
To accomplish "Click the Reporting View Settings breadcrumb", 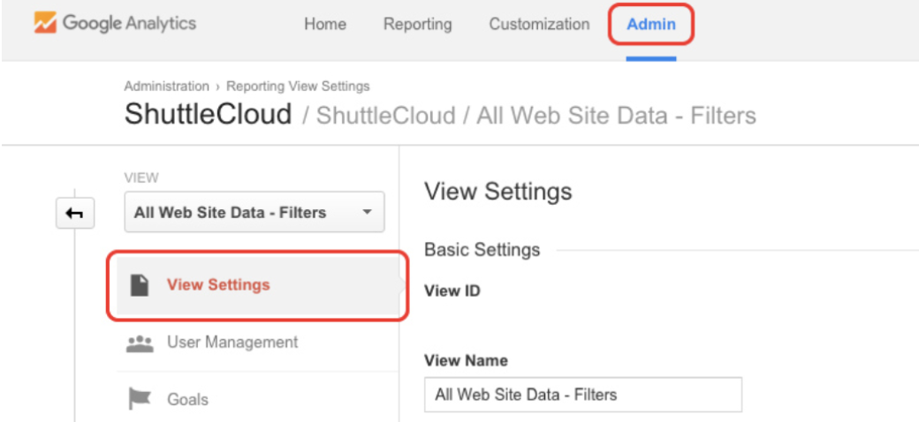I will [x=299, y=86].
